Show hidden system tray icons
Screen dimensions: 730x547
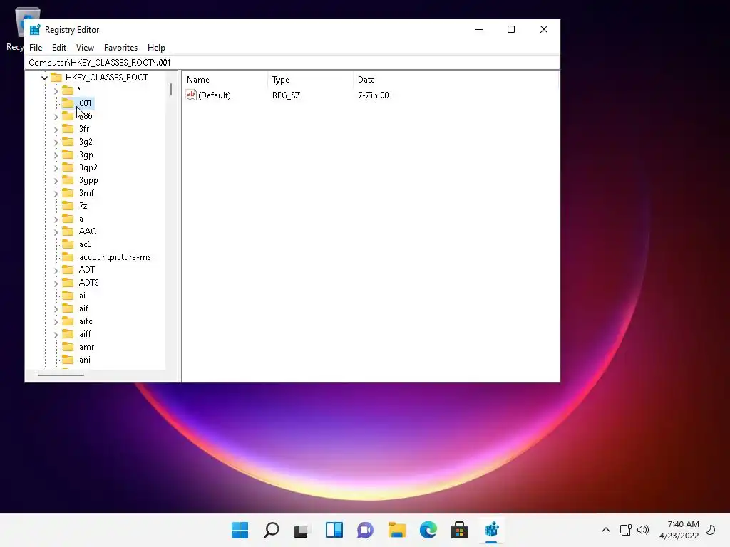click(606, 530)
